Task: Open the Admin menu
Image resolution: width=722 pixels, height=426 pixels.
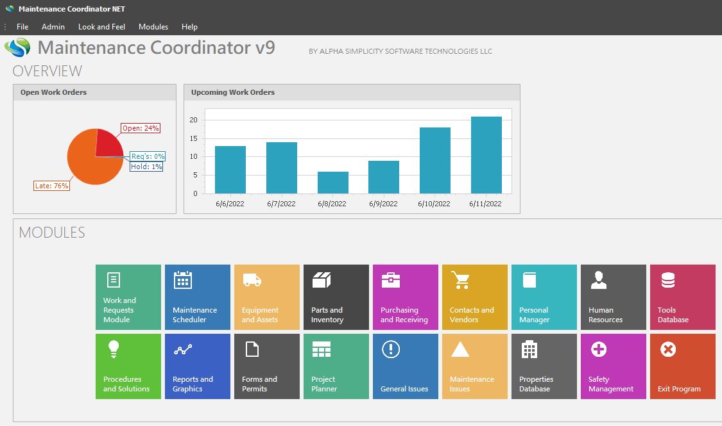Action: [53, 27]
